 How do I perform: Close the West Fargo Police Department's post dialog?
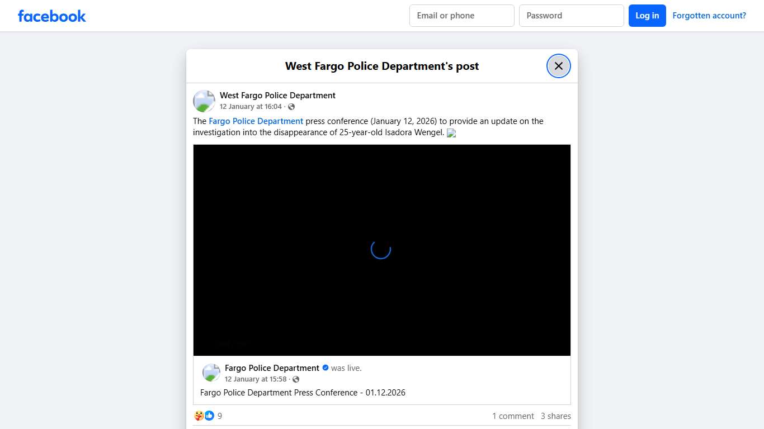(x=558, y=65)
